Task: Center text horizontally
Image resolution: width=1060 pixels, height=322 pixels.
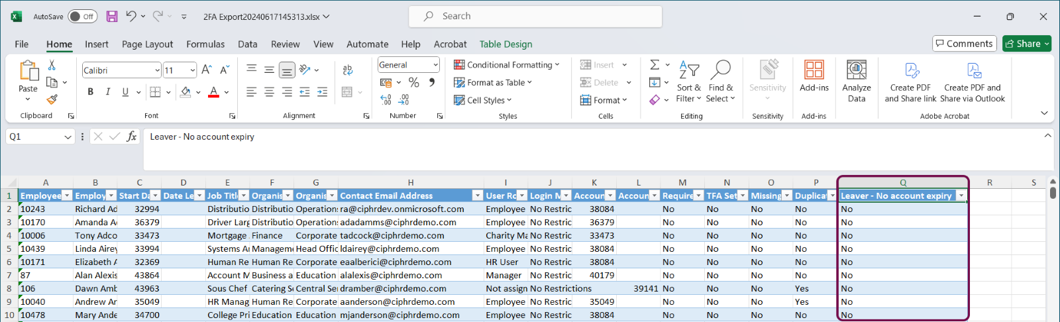Action: [x=269, y=92]
